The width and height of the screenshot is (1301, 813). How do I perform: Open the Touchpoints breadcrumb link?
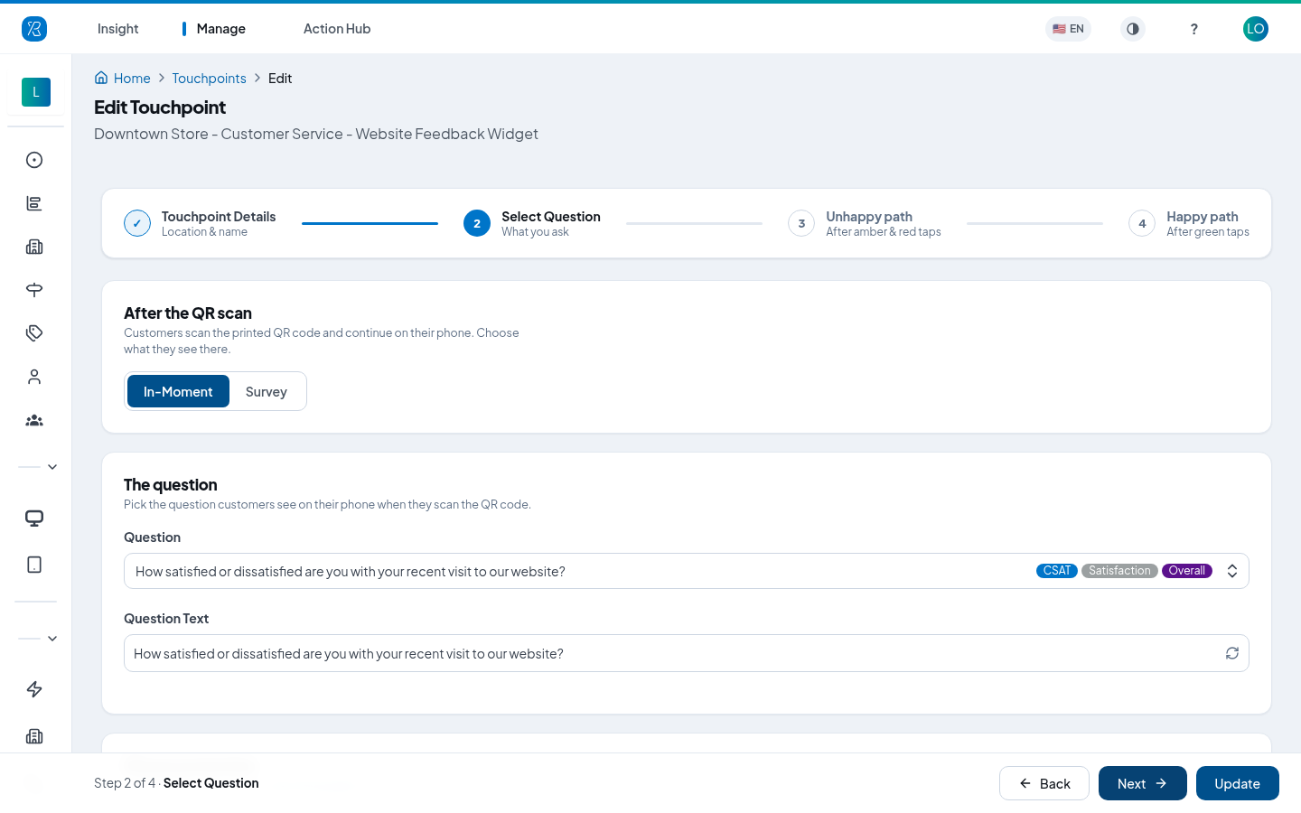(x=209, y=79)
